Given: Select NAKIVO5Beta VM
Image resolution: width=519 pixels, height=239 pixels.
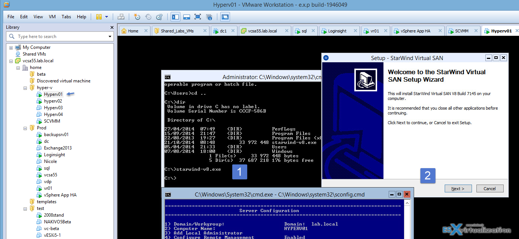Looking at the screenshot, I should [x=57, y=222].
